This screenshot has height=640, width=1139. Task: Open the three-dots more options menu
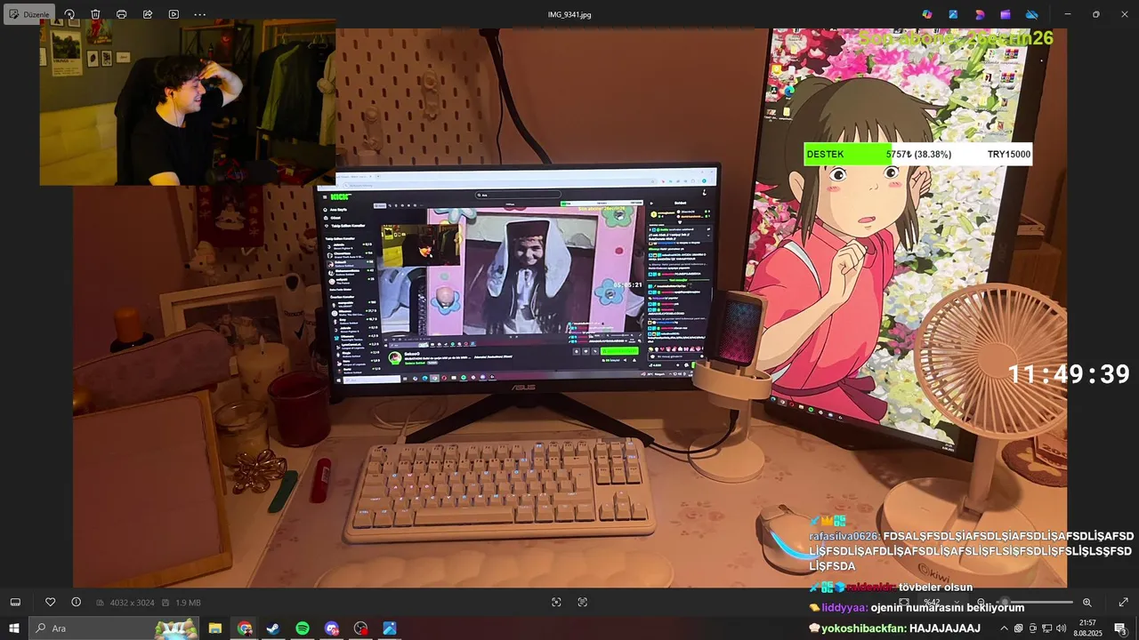199,14
